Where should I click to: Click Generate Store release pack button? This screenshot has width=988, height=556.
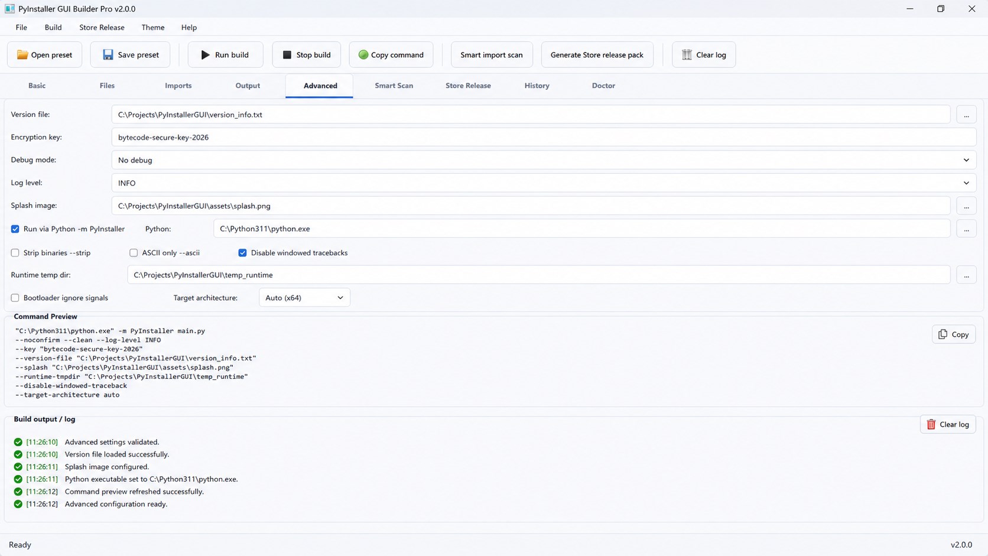tap(597, 55)
